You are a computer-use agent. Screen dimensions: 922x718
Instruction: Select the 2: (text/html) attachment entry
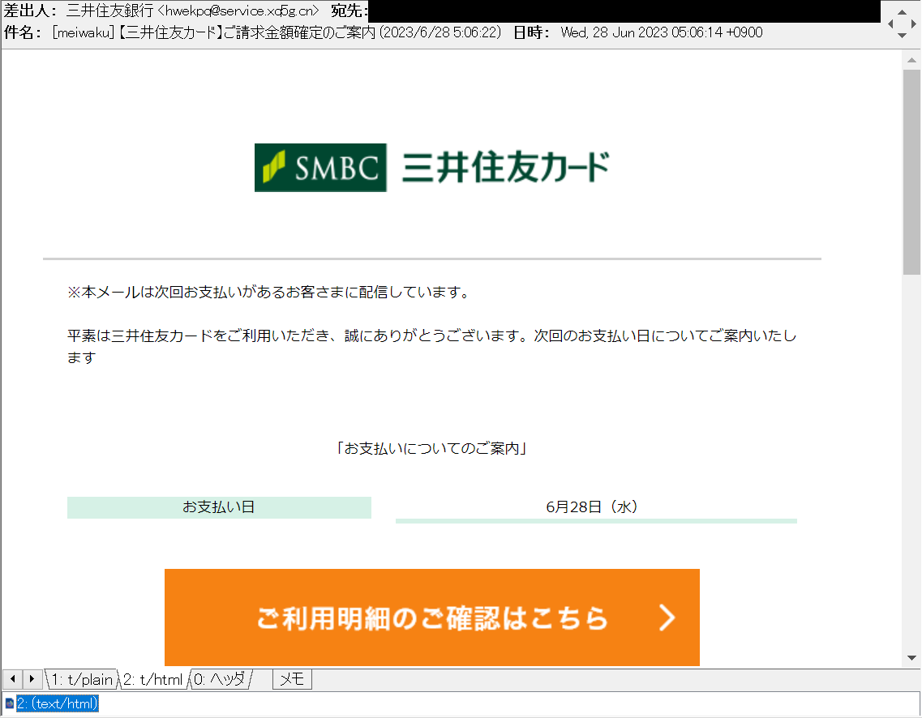coord(57,703)
